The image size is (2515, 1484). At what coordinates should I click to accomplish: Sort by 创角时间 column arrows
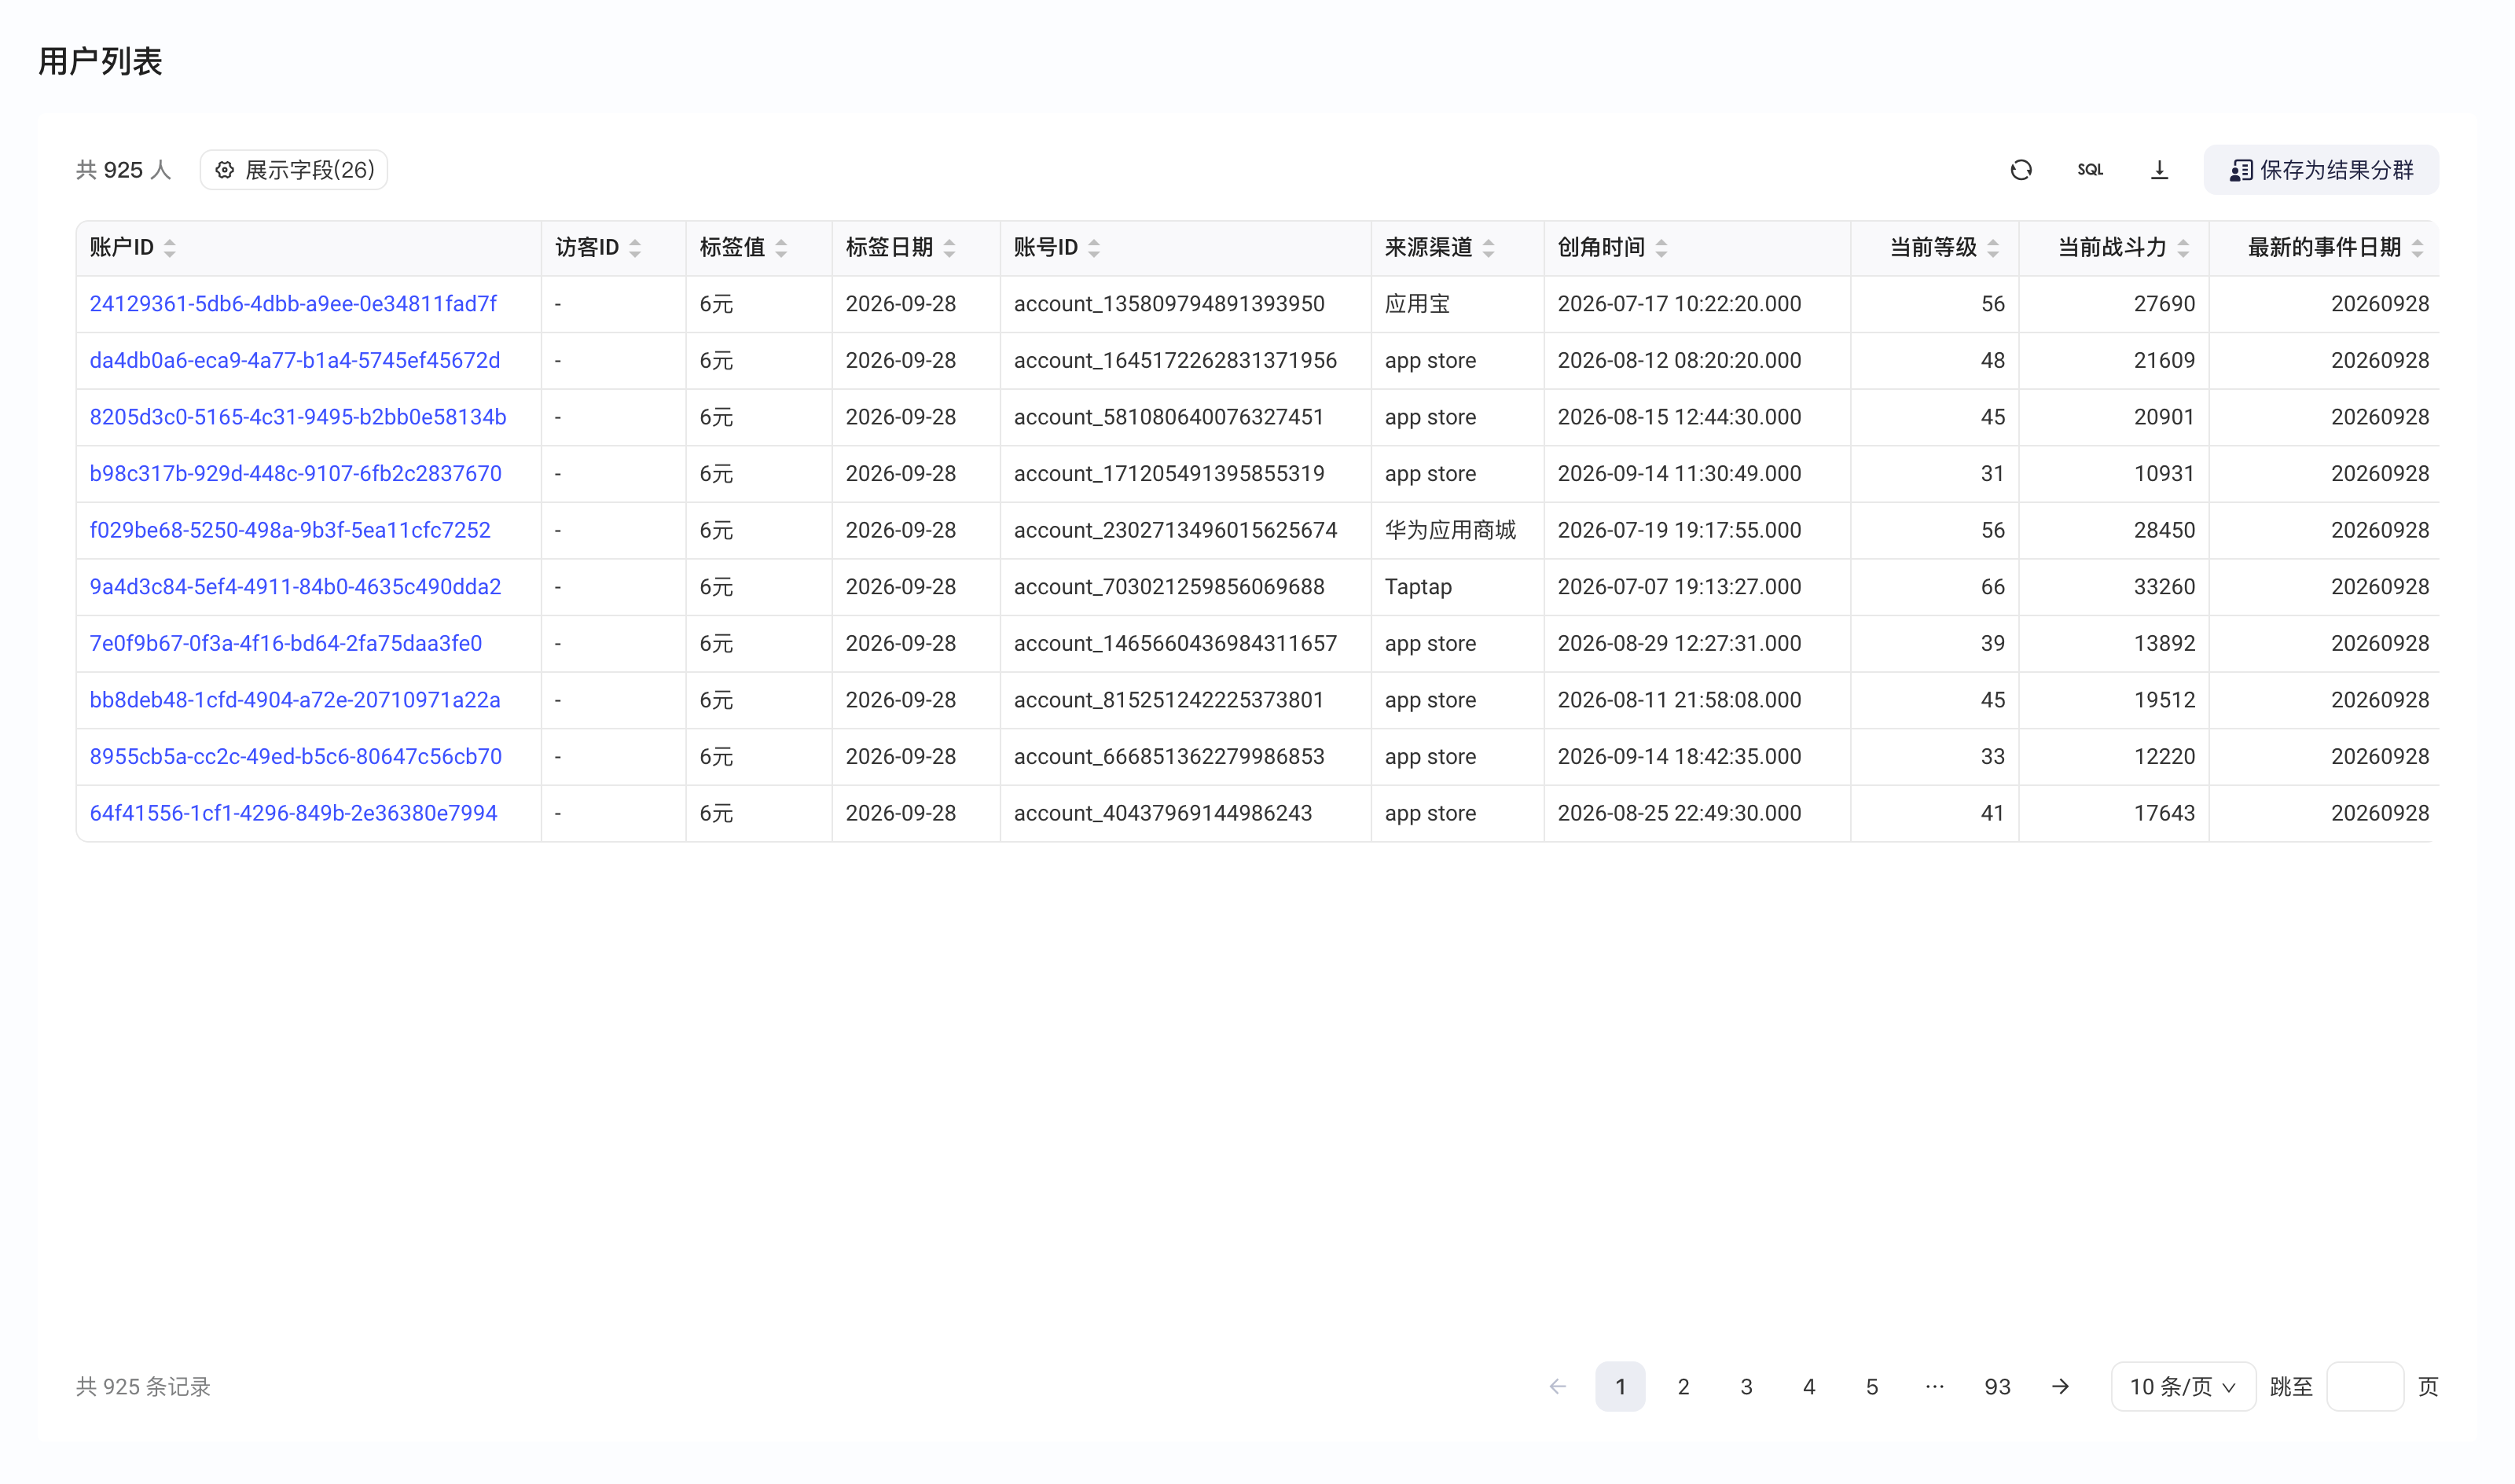click(x=1661, y=248)
